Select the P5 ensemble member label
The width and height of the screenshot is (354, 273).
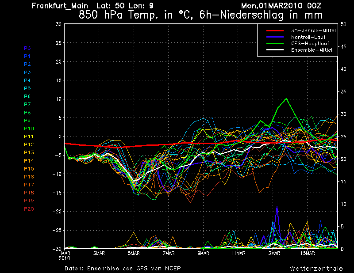tap(27, 88)
